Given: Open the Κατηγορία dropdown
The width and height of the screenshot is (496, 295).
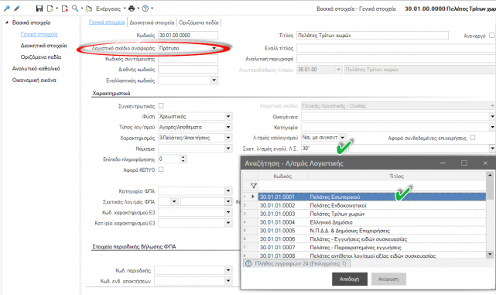Looking at the screenshot, I should (492, 127).
